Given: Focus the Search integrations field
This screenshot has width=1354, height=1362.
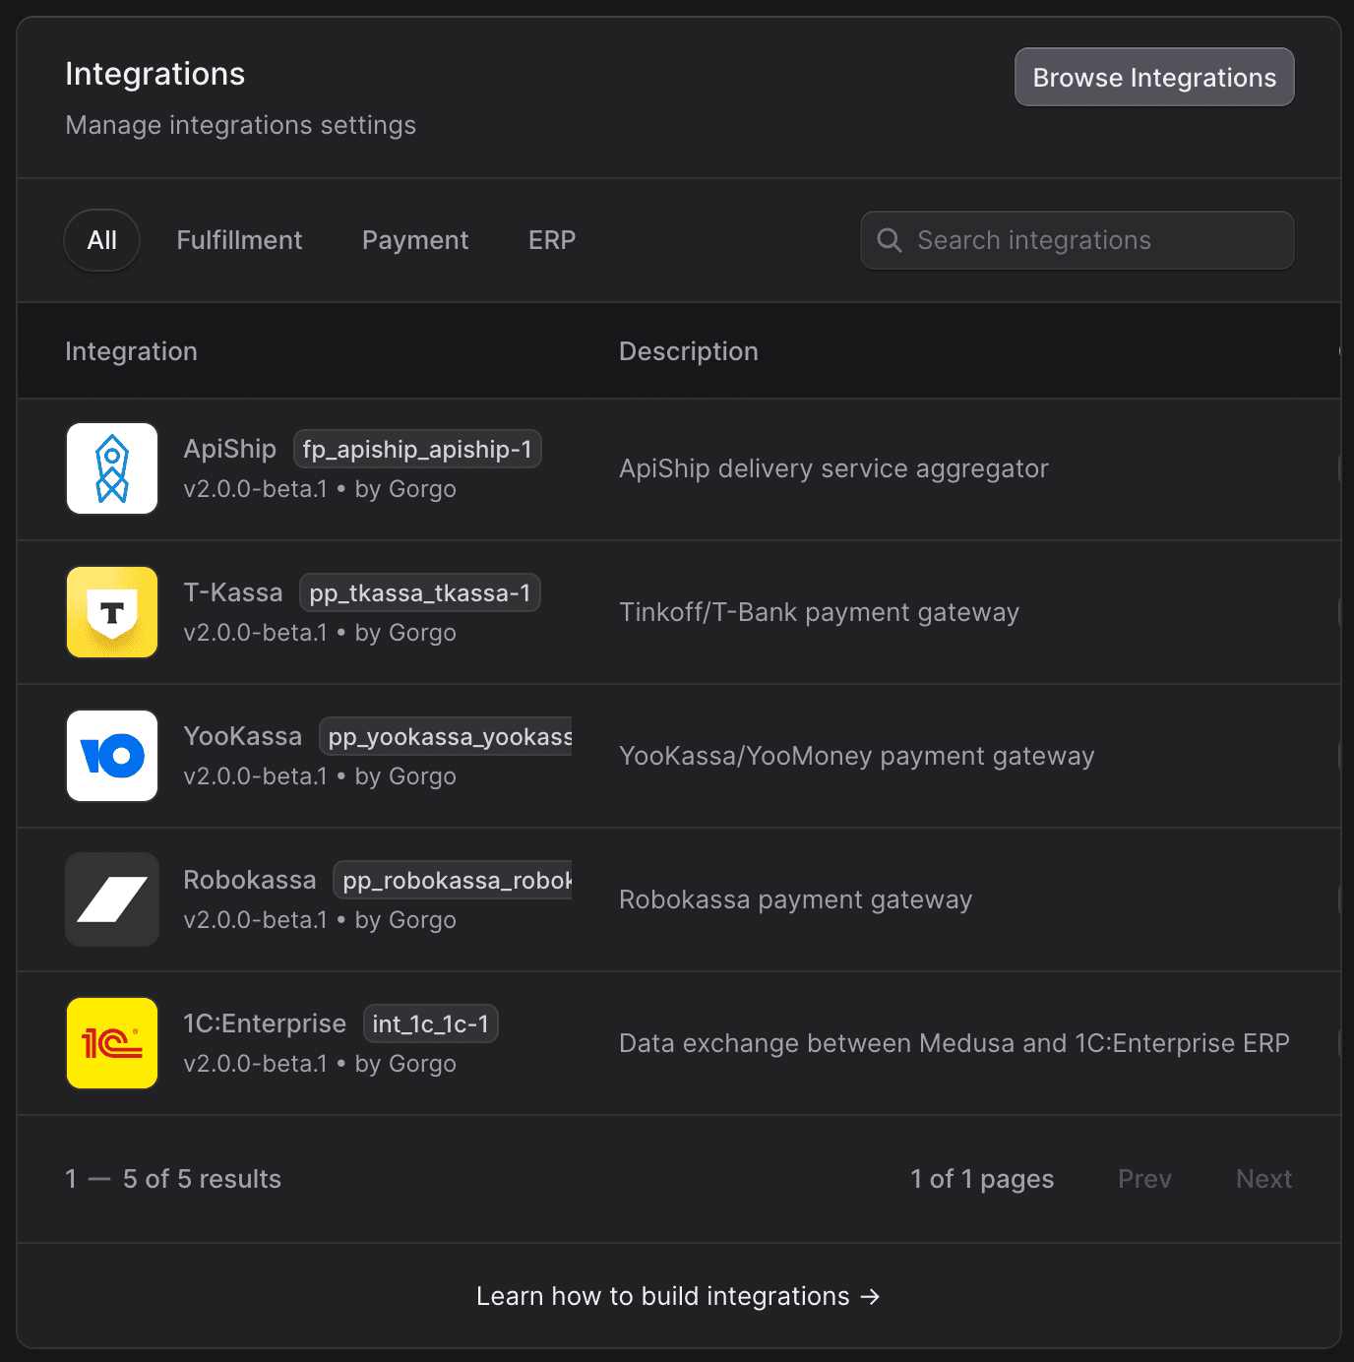Looking at the screenshot, I should coord(1077,240).
